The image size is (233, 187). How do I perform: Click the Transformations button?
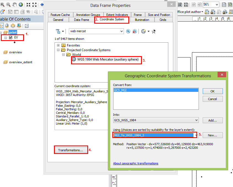coord(71,150)
